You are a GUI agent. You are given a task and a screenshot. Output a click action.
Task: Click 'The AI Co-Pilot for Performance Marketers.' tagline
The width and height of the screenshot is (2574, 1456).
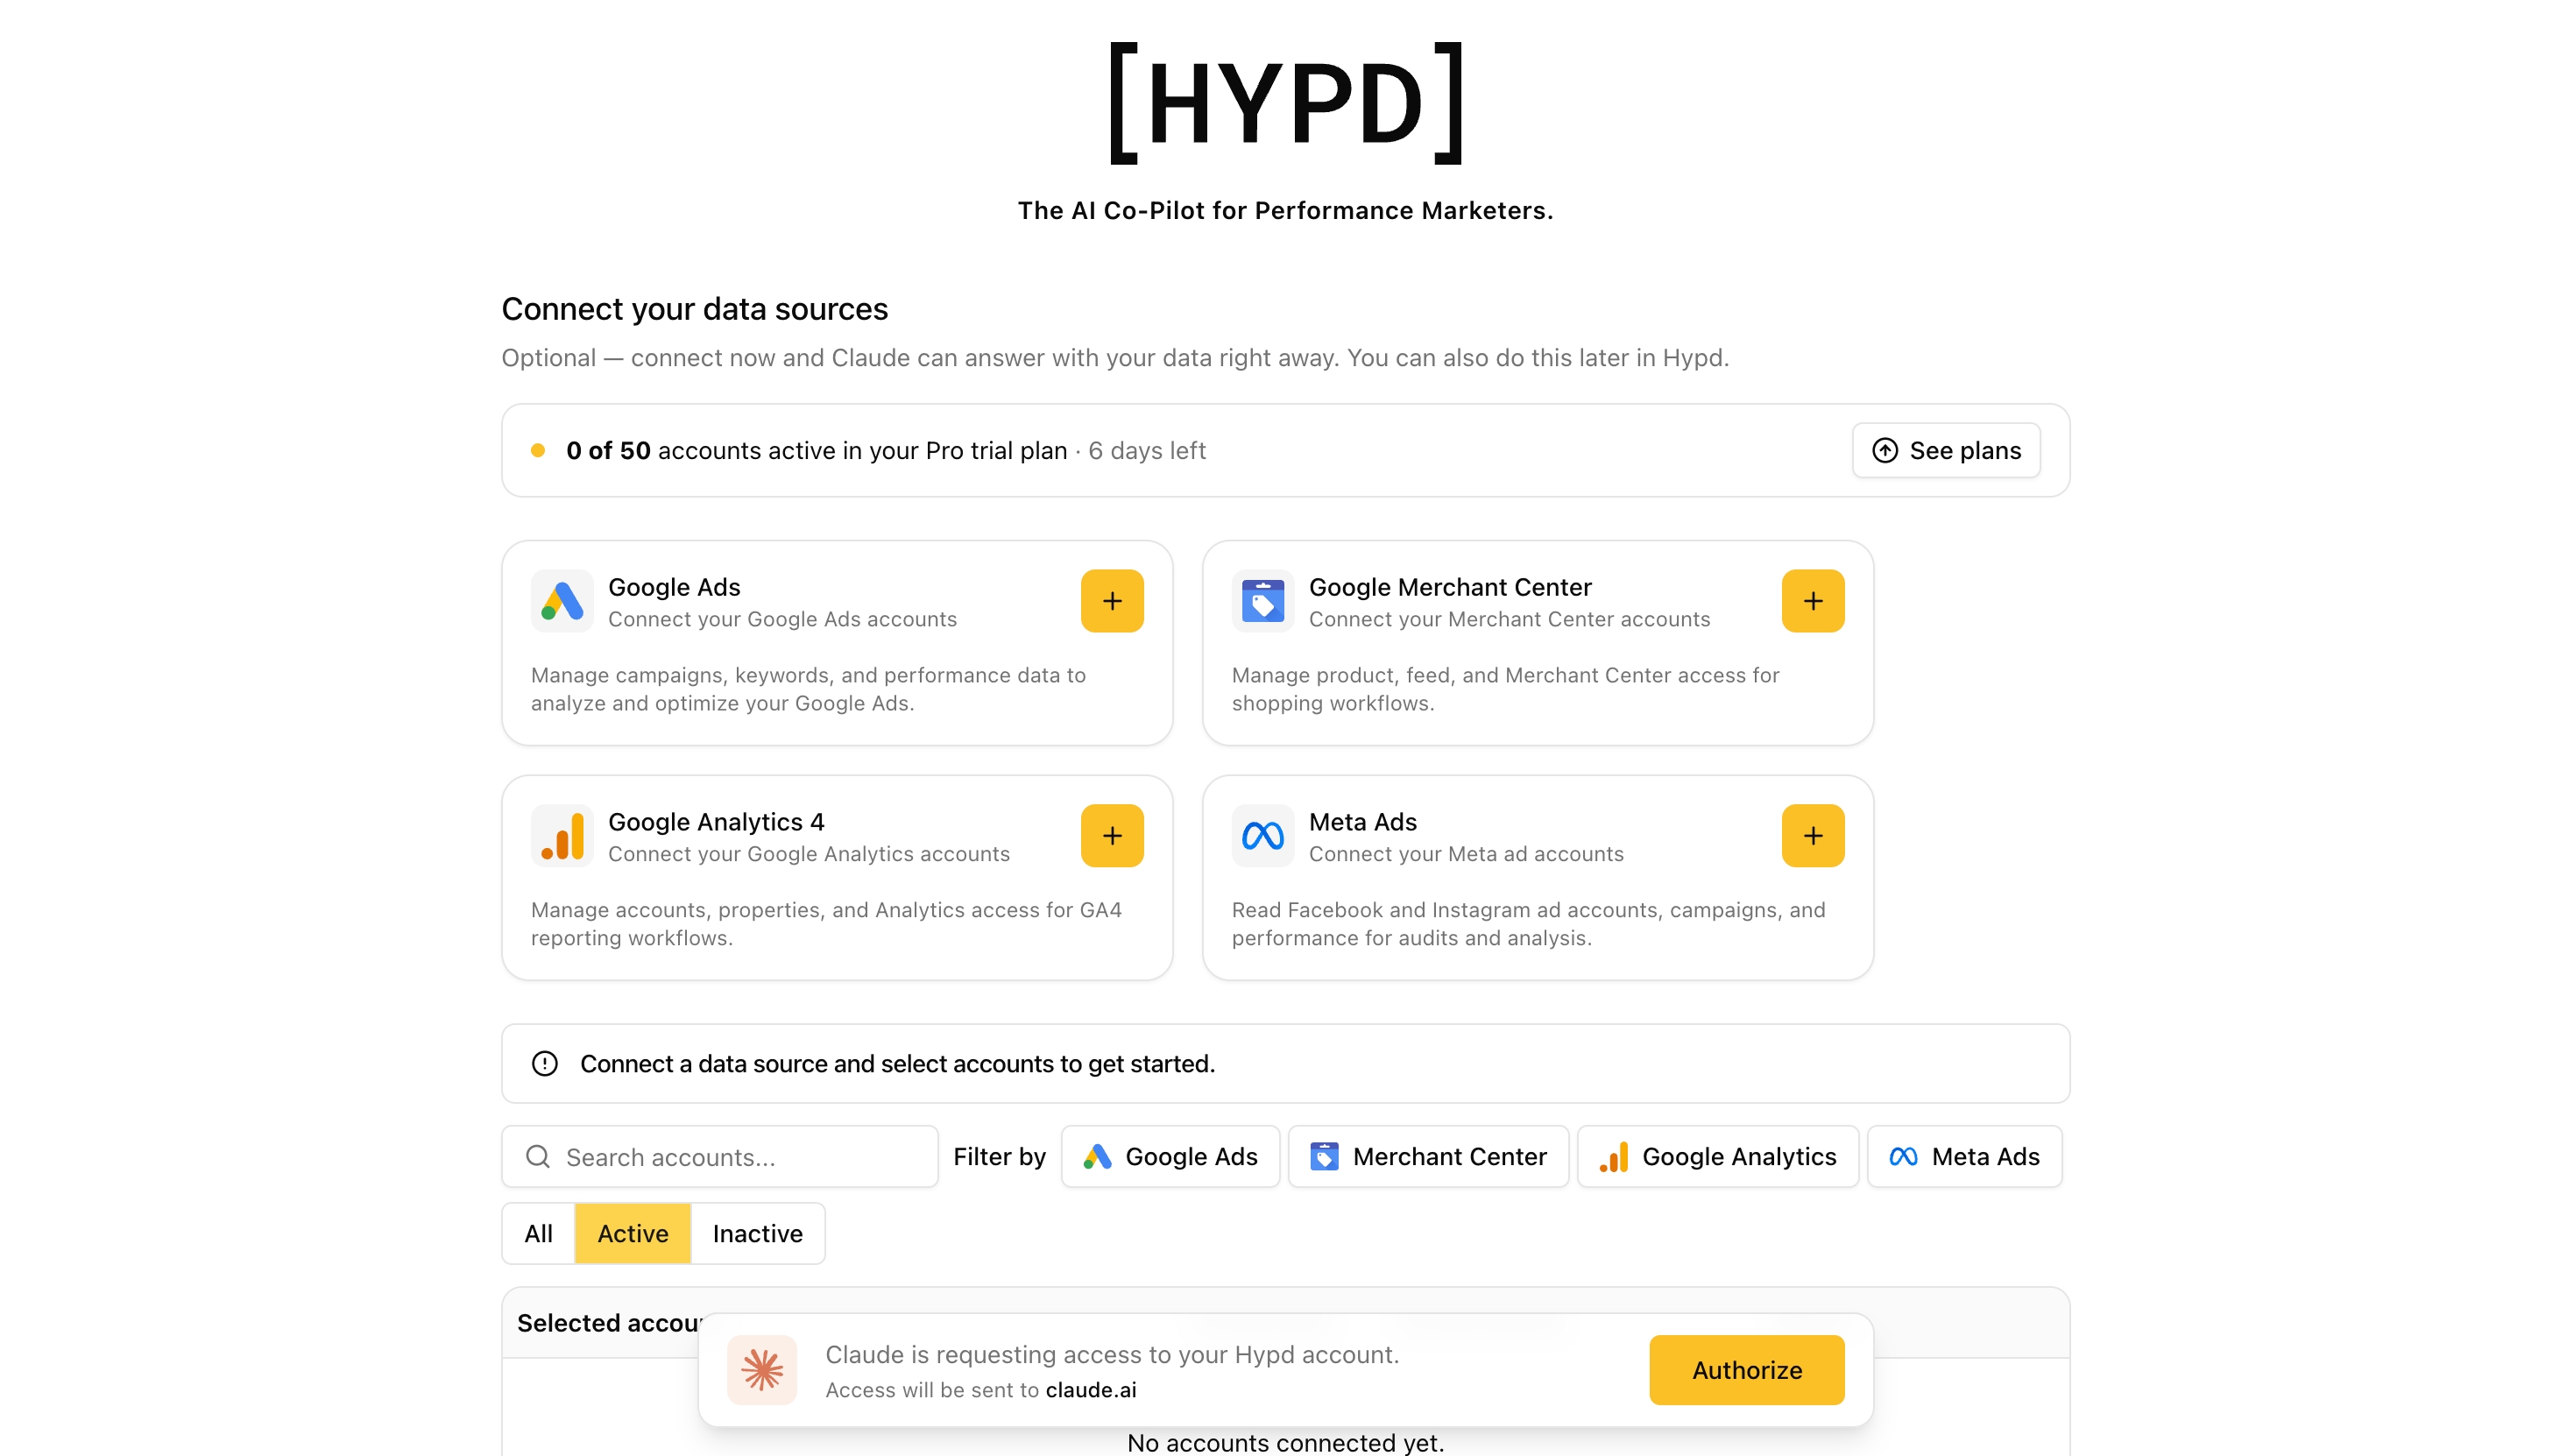coord(1286,211)
